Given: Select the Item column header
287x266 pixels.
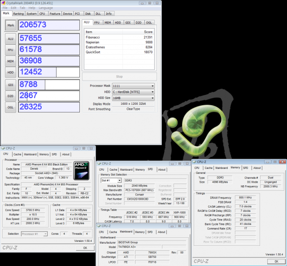Looking at the screenshot, I should coord(104,32).
